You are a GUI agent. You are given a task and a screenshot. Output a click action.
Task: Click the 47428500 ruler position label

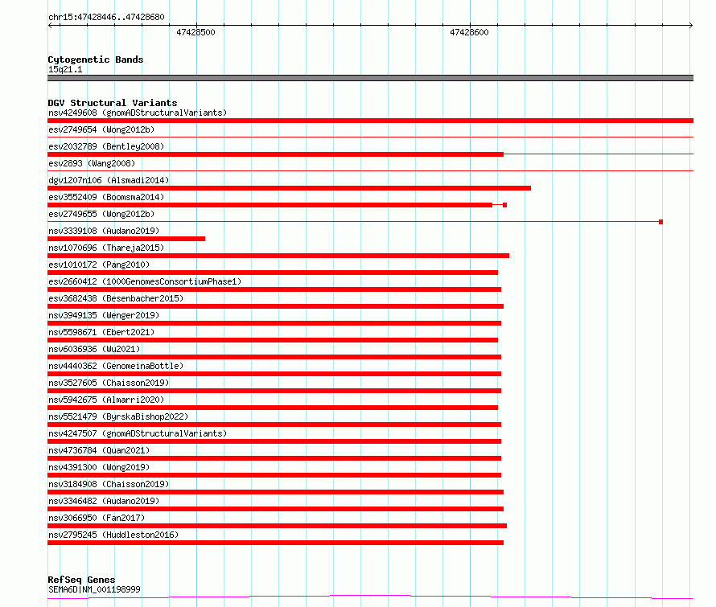(x=195, y=32)
